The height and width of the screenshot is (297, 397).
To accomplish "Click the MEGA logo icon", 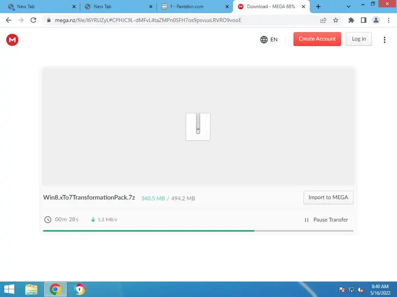I will [12, 40].
